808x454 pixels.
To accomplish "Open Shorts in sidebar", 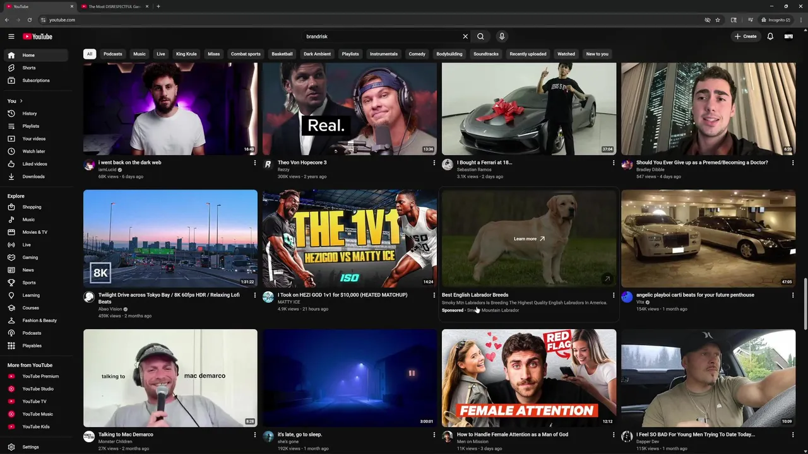I will (x=37, y=68).
